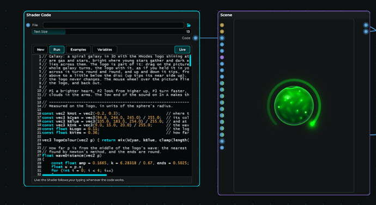Toggle the Live mode button

pos(182,49)
